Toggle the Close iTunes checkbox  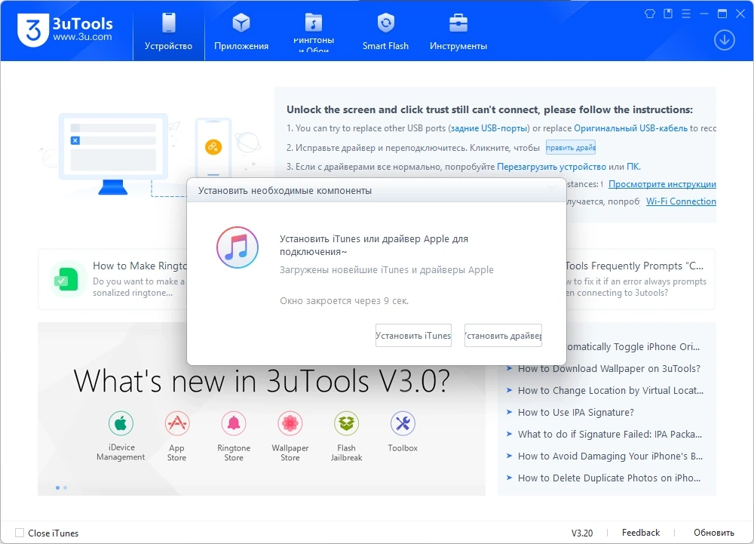coord(20,533)
